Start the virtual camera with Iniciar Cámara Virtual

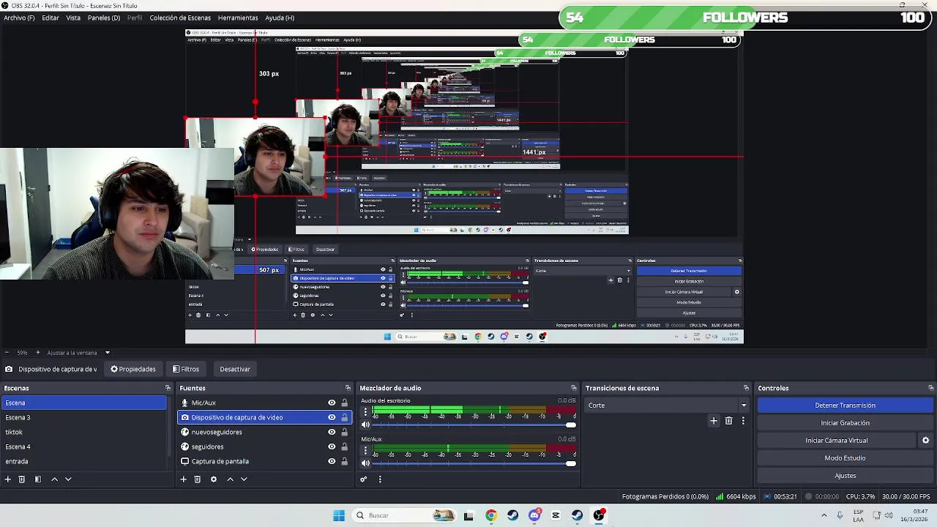click(x=837, y=441)
